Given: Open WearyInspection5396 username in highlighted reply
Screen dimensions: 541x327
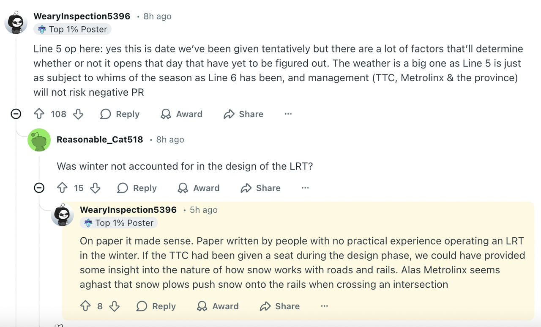Looking at the screenshot, I should tap(128, 210).
